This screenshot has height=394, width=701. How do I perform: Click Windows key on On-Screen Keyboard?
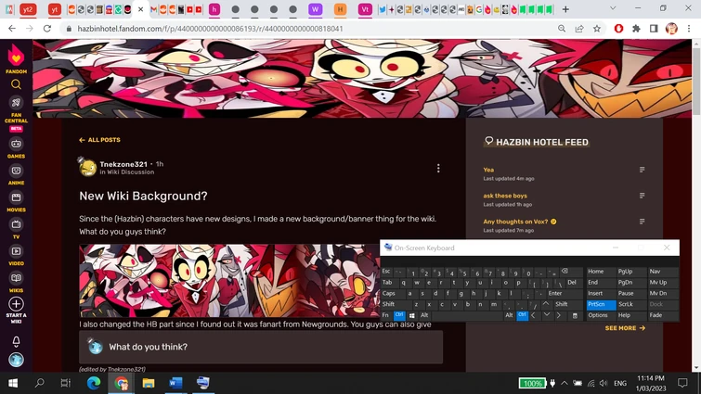tap(411, 315)
